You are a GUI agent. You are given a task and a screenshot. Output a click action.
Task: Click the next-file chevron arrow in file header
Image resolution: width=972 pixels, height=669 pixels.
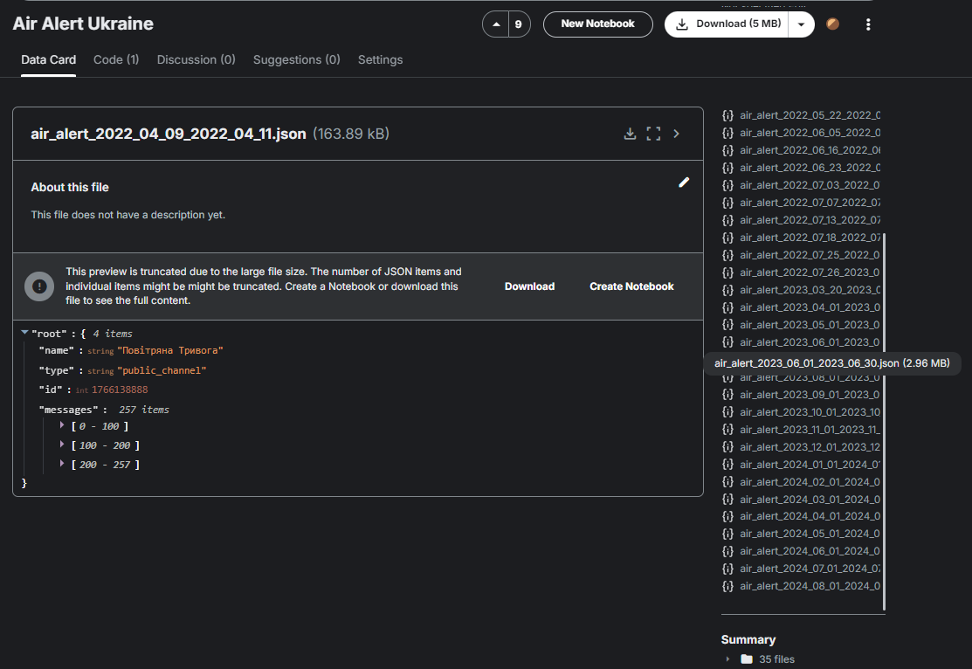click(676, 134)
